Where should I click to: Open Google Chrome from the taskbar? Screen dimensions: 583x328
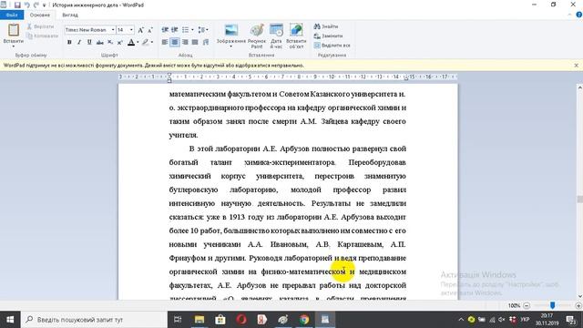[x=304, y=320]
